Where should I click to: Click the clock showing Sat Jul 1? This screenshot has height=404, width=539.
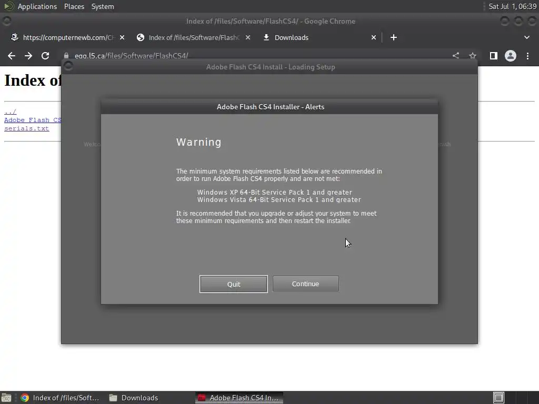[x=513, y=6]
